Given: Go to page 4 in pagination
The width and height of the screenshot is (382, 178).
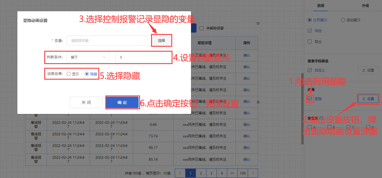Looking at the screenshot, I should 222,173.
